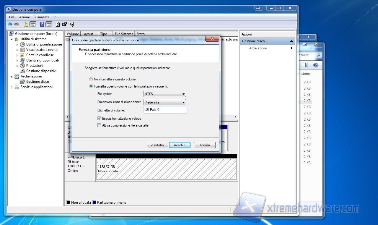Open the Azione menu
The image size is (378, 225).
25,17
